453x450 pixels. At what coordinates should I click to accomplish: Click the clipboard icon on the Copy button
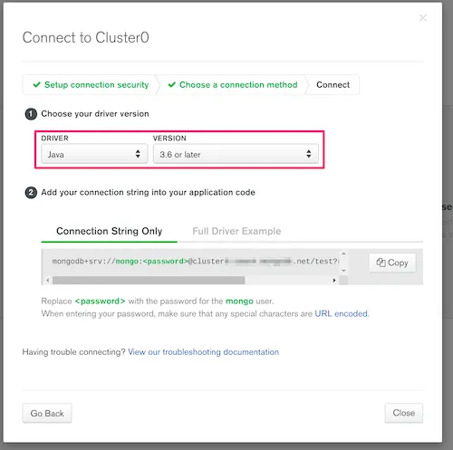381,263
